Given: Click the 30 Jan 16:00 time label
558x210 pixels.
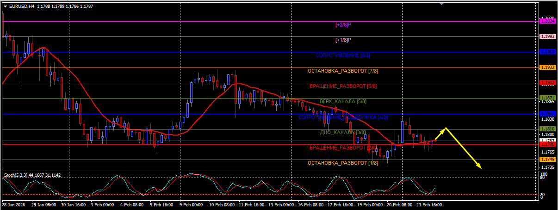Looking at the screenshot, I should tap(73, 204).
